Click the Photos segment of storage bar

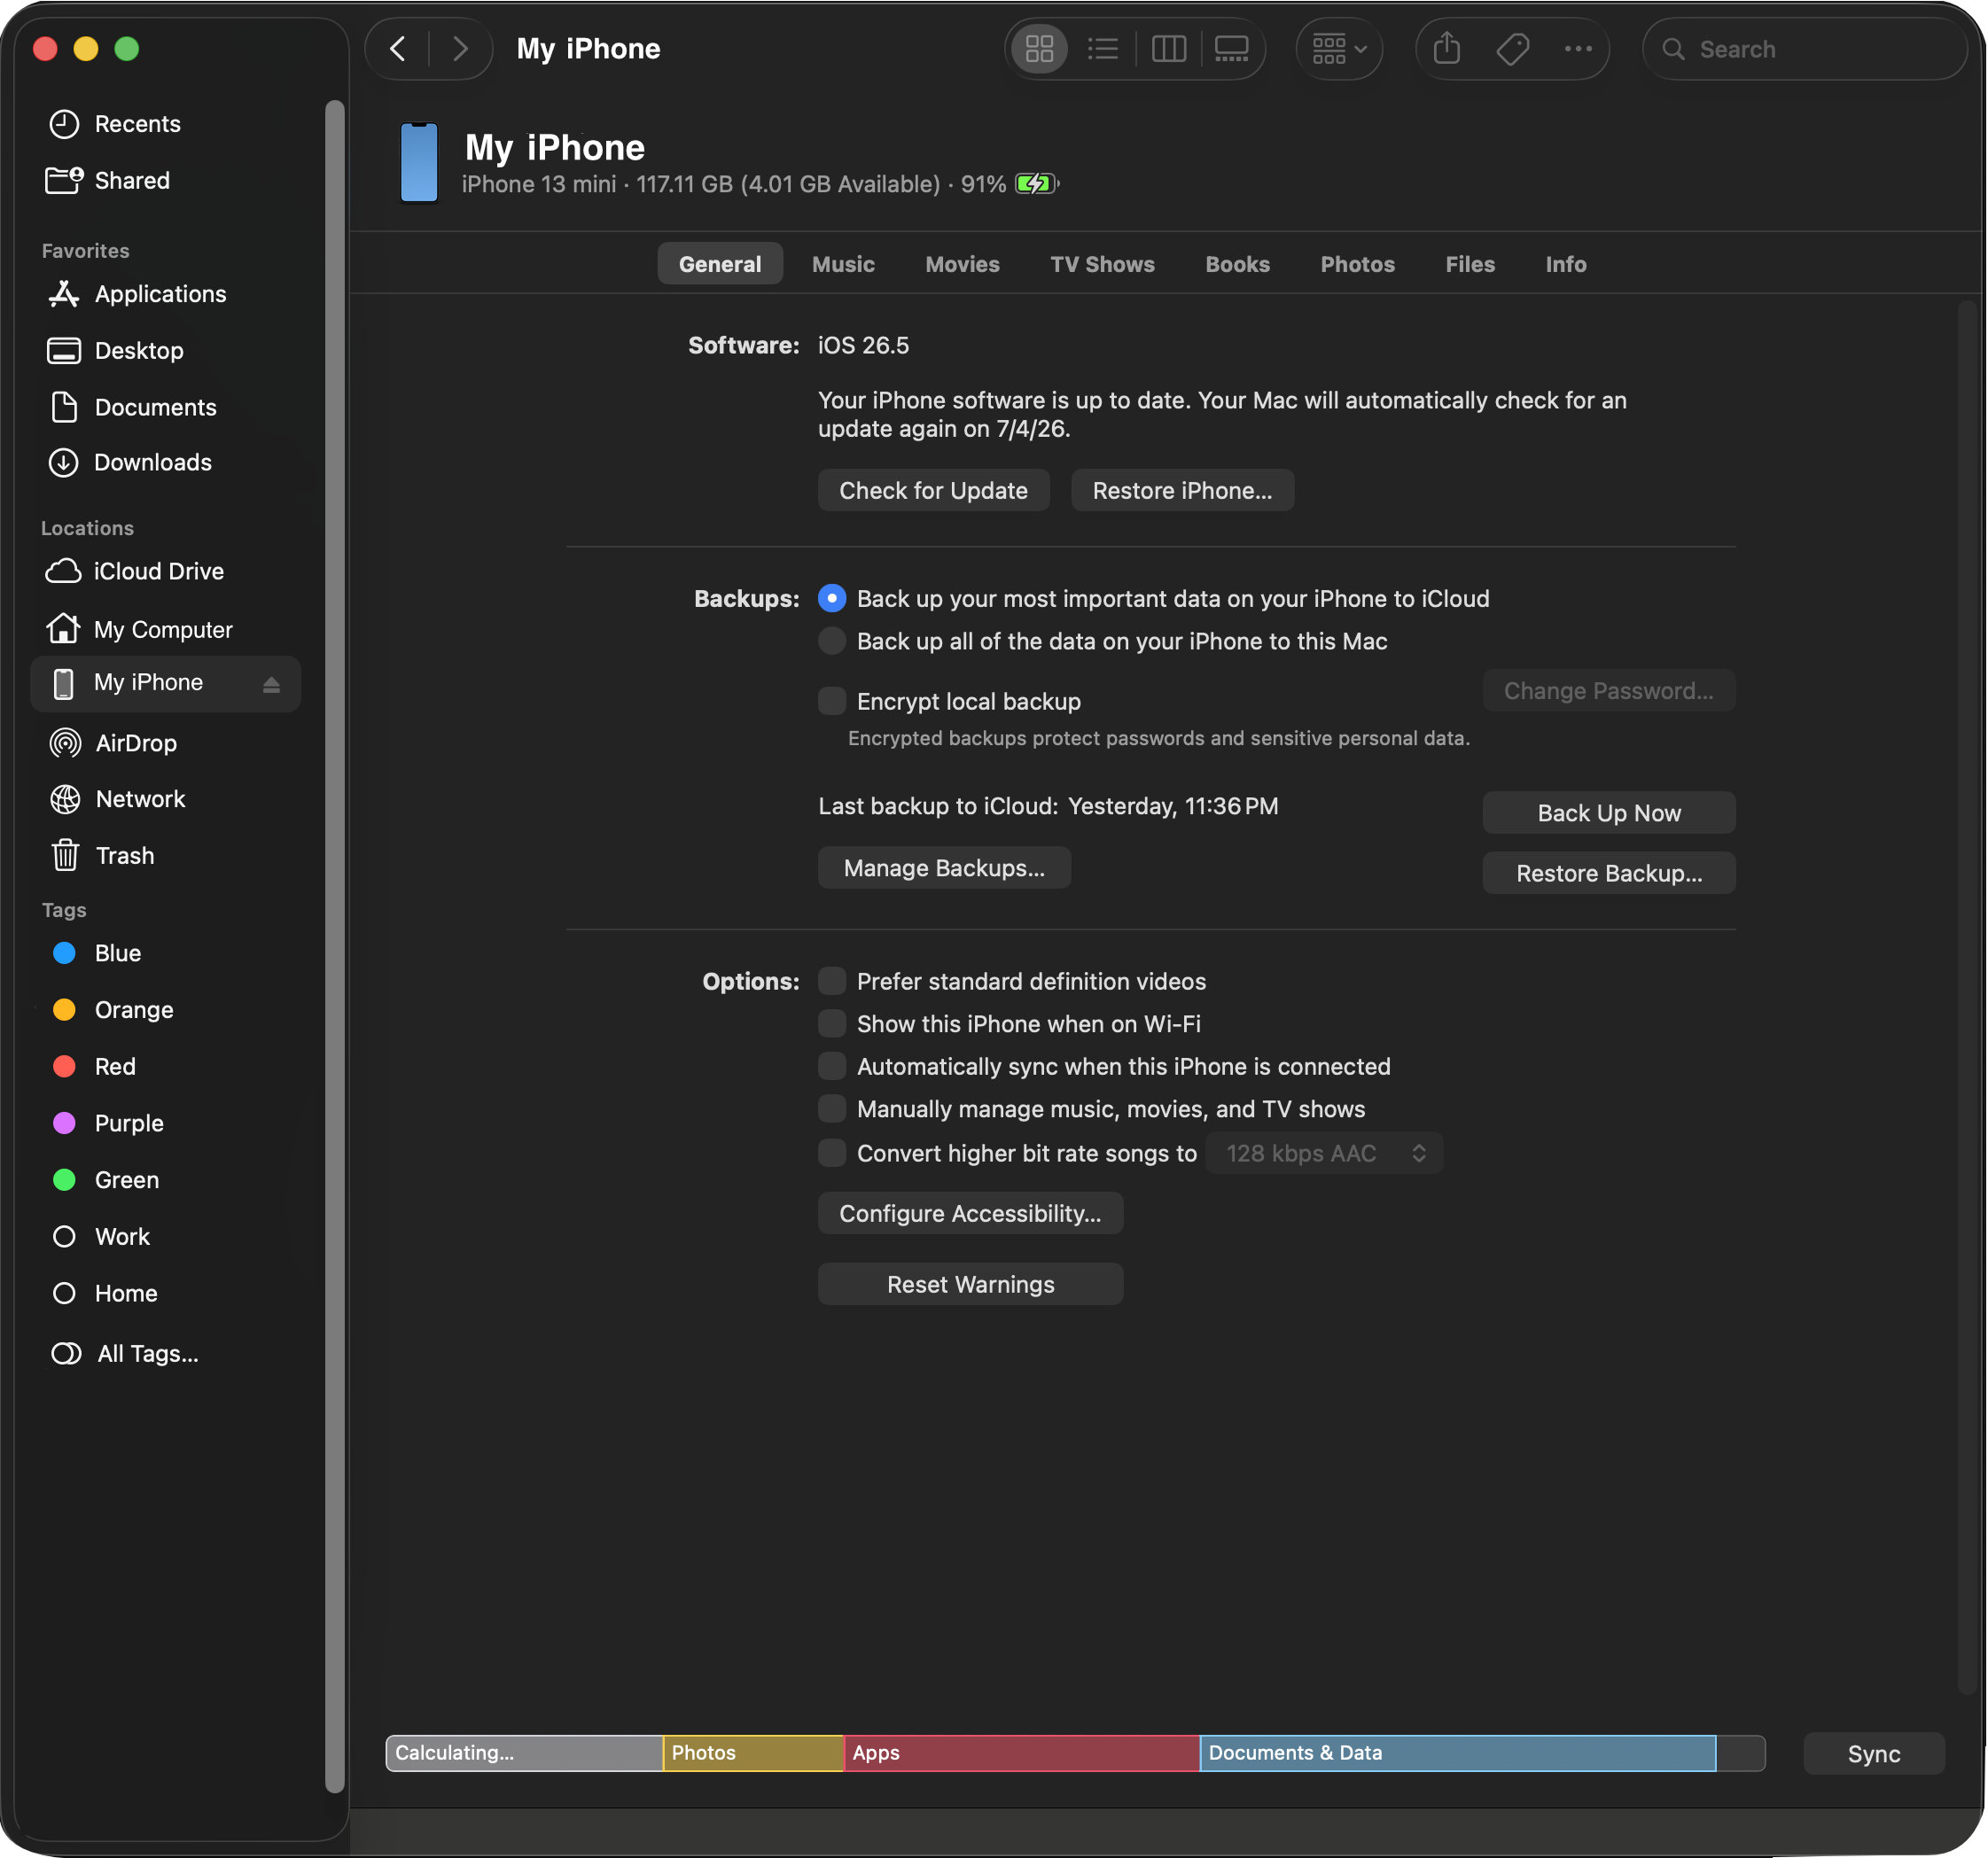coord(753,1753)
